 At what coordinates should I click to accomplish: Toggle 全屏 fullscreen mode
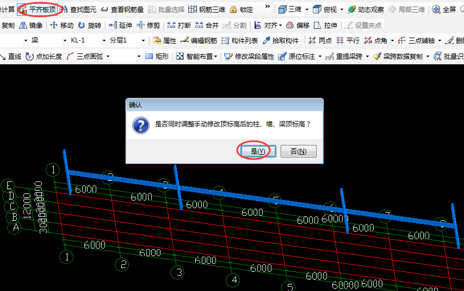pyautogui.click(x=444, y=9)
